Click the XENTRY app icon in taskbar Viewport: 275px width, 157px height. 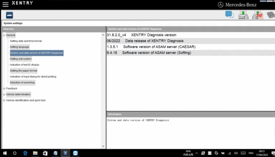[65, 153]
